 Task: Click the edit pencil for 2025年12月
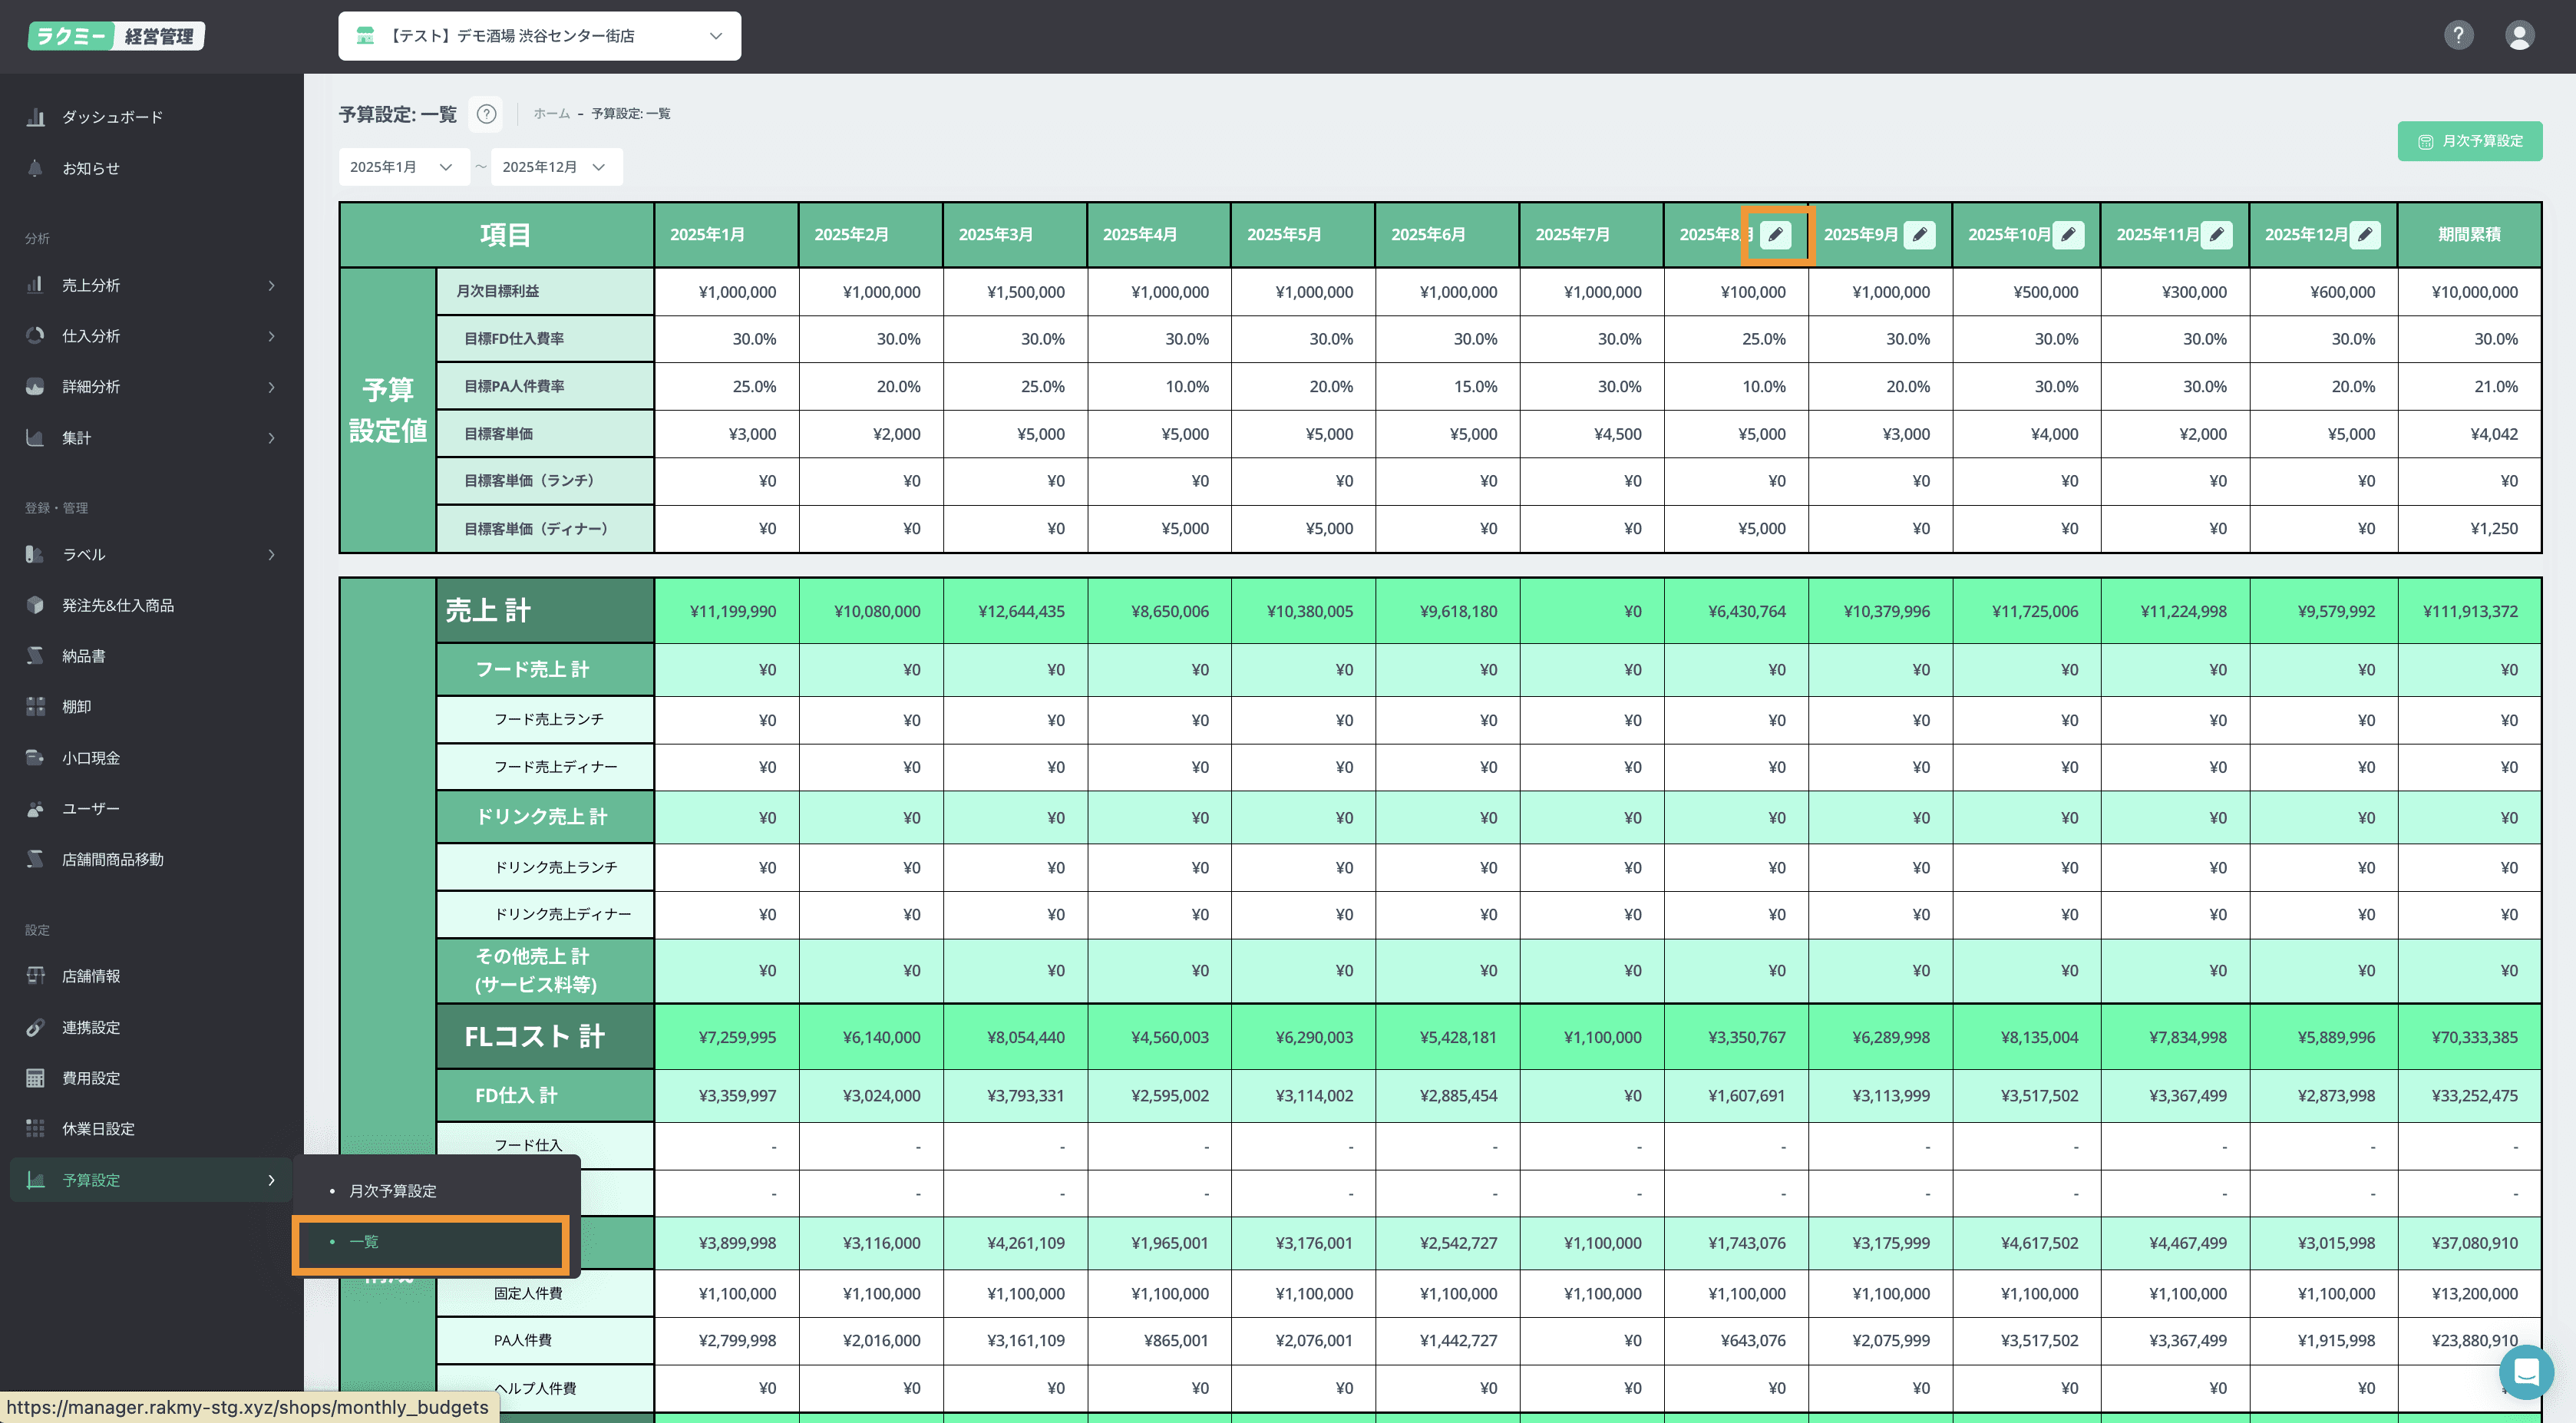tap(2364, 235)
